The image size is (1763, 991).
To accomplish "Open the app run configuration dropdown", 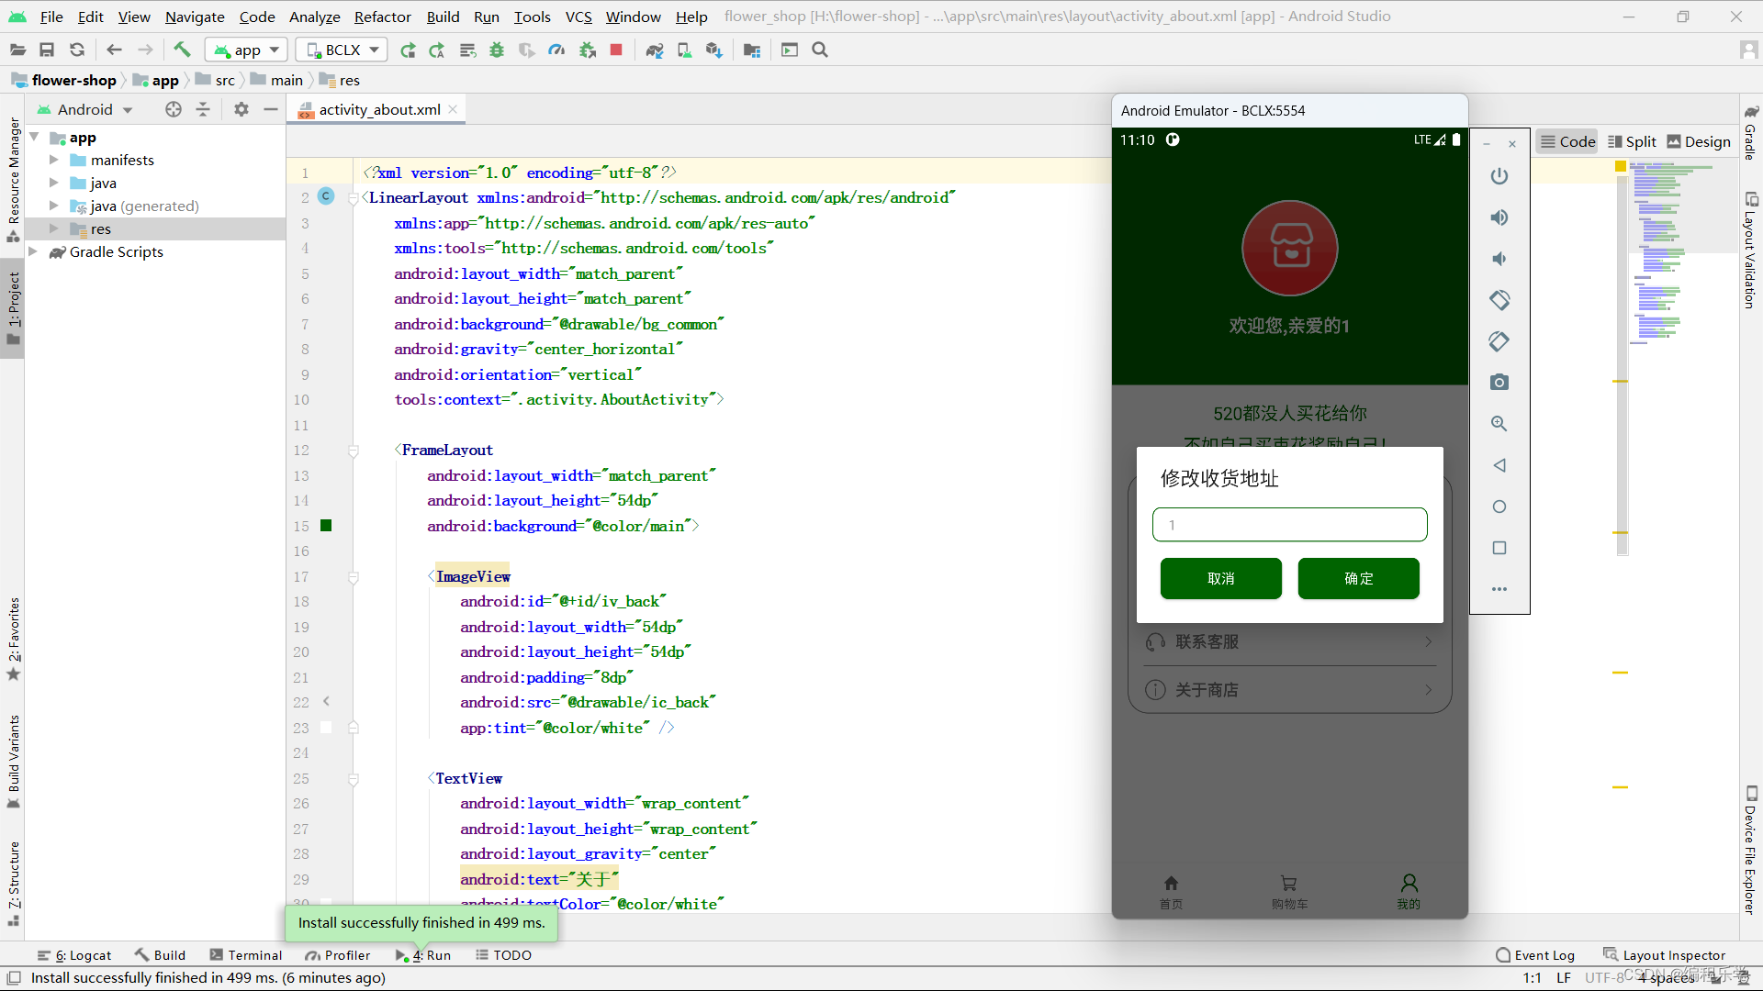I will (x=246, y=50).
